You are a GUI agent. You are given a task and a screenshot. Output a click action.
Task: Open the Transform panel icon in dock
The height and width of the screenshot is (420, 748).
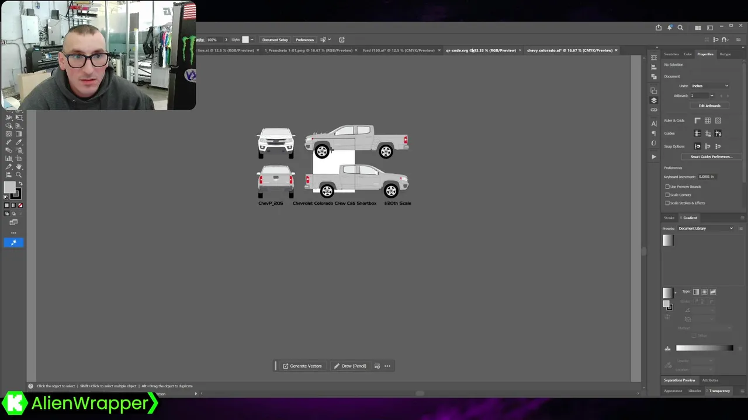click(654, 57)
